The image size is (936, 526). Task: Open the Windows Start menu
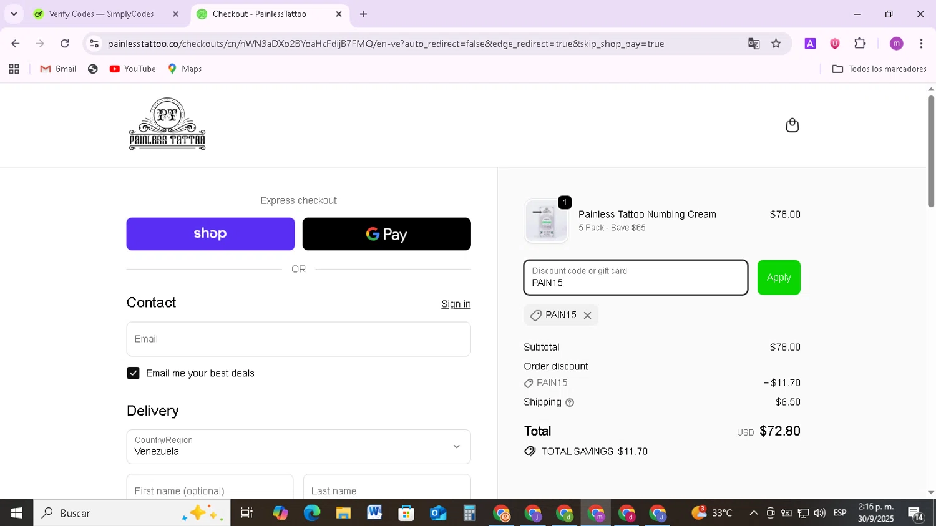(17, 513)
